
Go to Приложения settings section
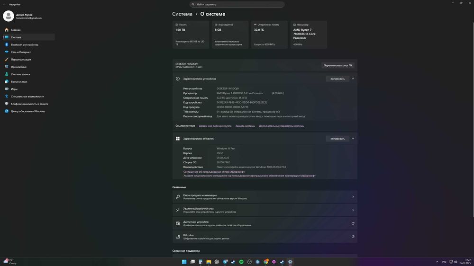[x=29, y=67]
